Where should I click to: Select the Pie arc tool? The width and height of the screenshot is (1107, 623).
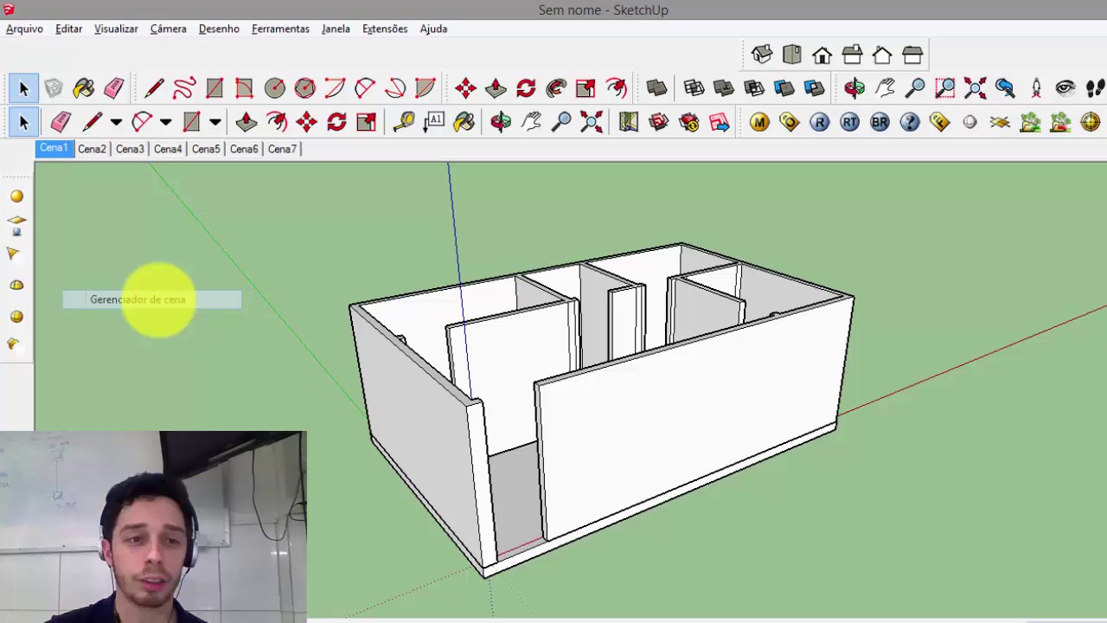425,88
